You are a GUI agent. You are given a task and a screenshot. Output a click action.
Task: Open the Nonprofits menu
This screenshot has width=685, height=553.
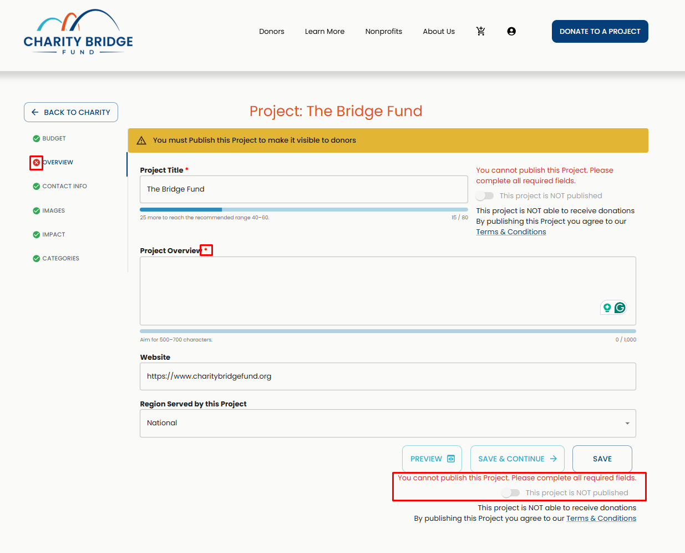pos(384,31)
